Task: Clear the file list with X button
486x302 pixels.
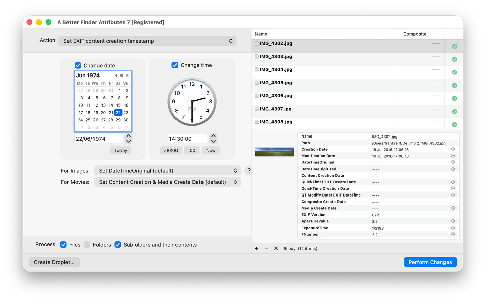Action: (276, 248)
